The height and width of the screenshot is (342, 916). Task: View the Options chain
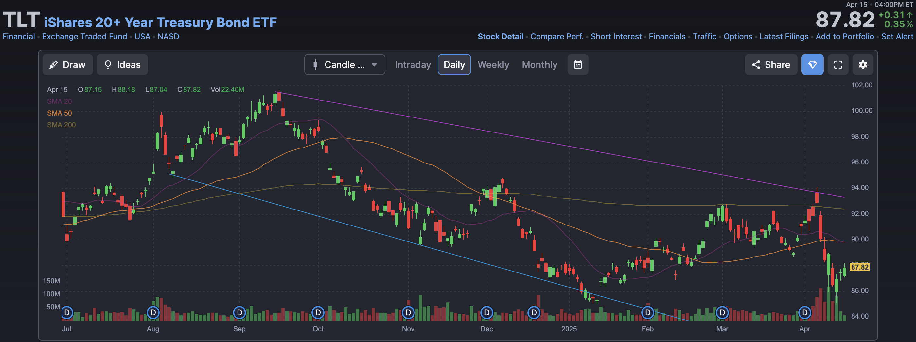[x=737, y=37]
